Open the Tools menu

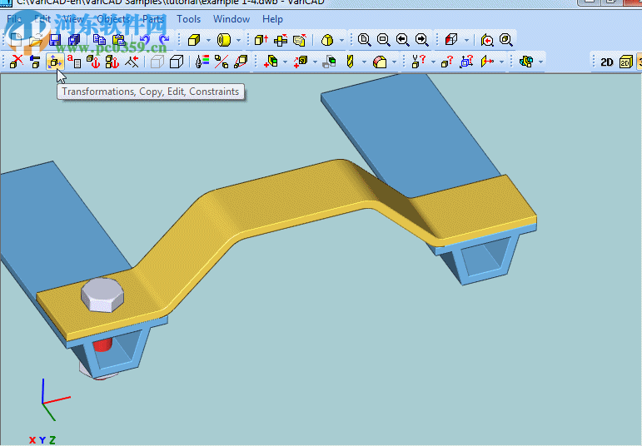[188, 19]
